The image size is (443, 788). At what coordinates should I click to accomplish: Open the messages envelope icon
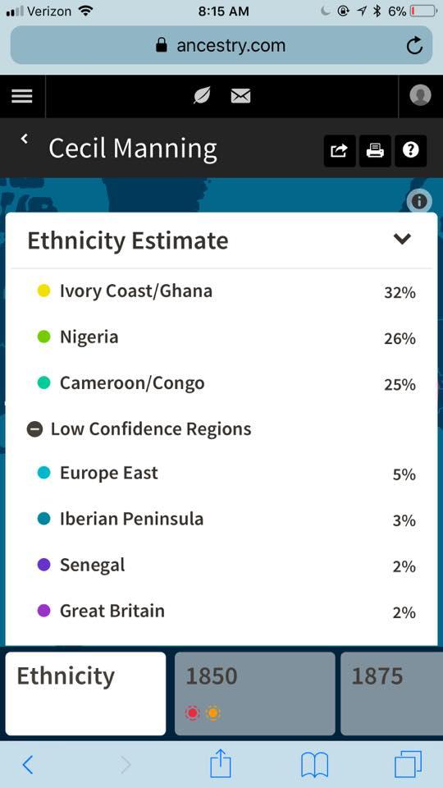pos(240,96)
